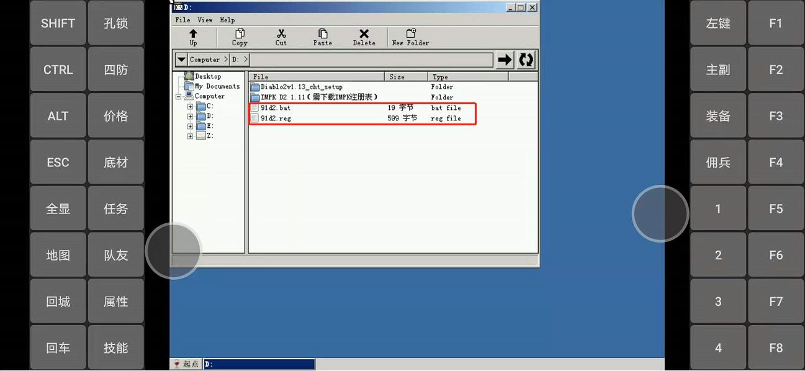Screen dimensions: 805x371
Task: Click the Up toolbar icon
Action: pyautogui.click(x=193, y=37)
